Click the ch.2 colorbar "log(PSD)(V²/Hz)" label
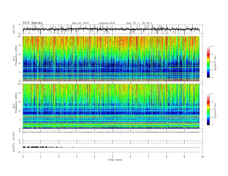This screenshot has width=228, height=176. click(x=215, y=110)
